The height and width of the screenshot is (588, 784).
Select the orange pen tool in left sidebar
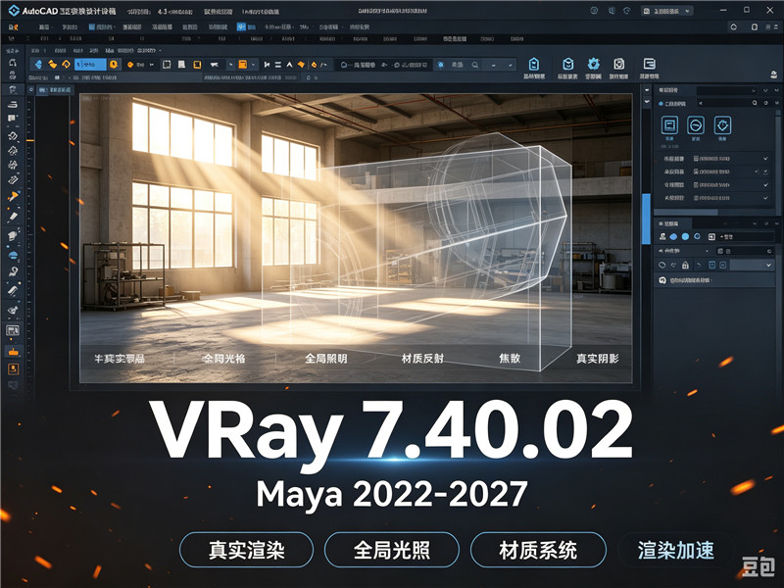coord(13,196)
